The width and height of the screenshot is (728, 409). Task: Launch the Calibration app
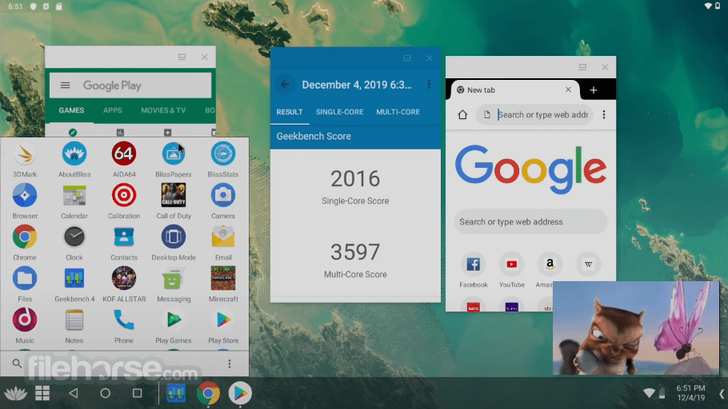pos(124,195)
